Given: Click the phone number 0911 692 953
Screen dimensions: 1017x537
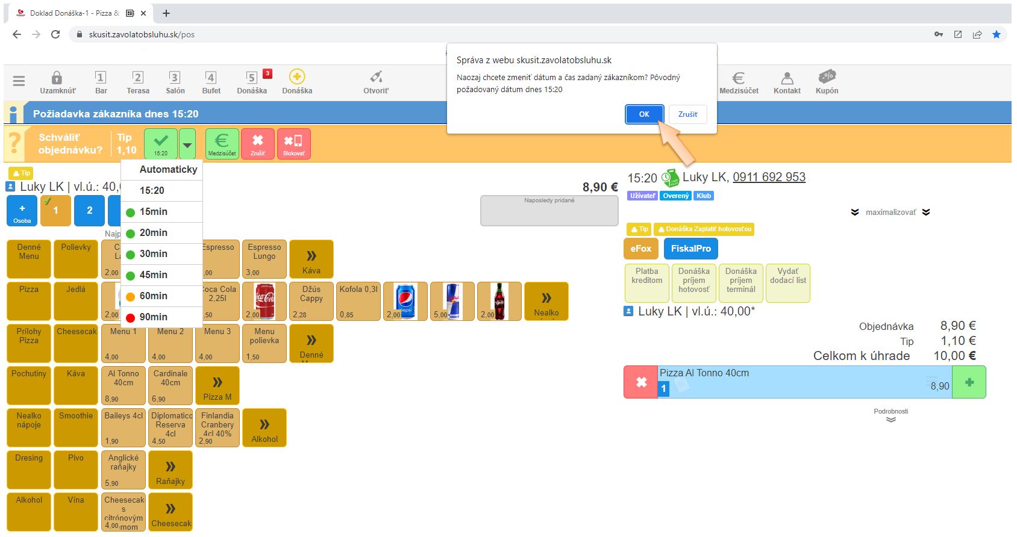Looking at the screenshot, I should [x=769, y=177].
